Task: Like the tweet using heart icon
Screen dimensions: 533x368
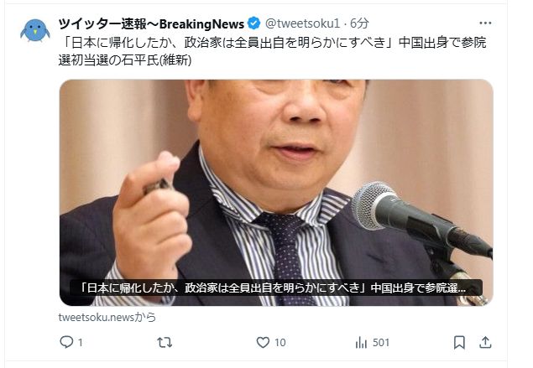Action: click(x=263, y=342)
